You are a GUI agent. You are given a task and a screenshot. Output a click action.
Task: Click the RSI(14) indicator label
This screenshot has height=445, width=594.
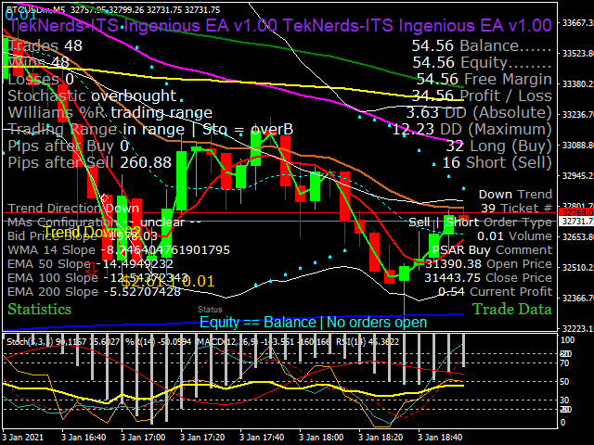click(x=368, y=342)
